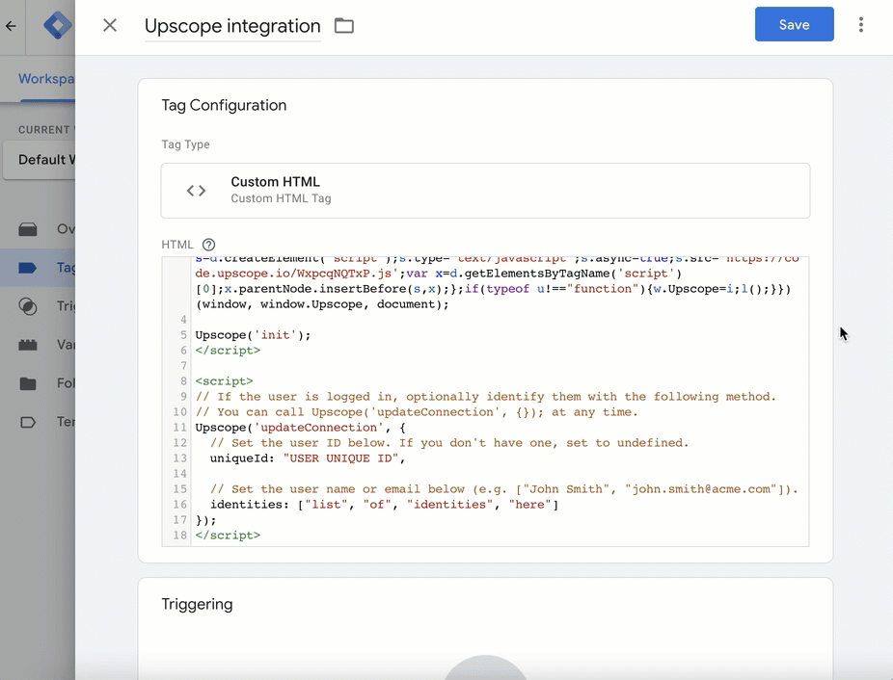
Task: Open the Default Workspace selector
Action: click(x=41, y=160)
